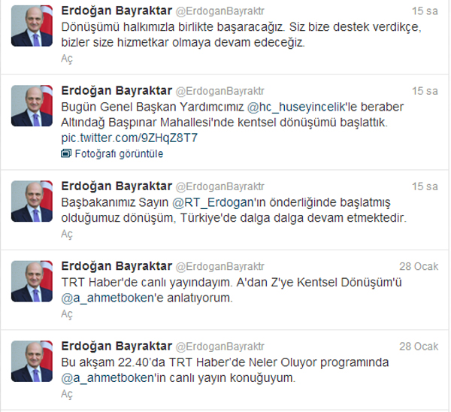Open the 28 Ocak timestamp of the last tweet
Image resolution: width=451 pixels, height=412 pixels.
(419, 347)
